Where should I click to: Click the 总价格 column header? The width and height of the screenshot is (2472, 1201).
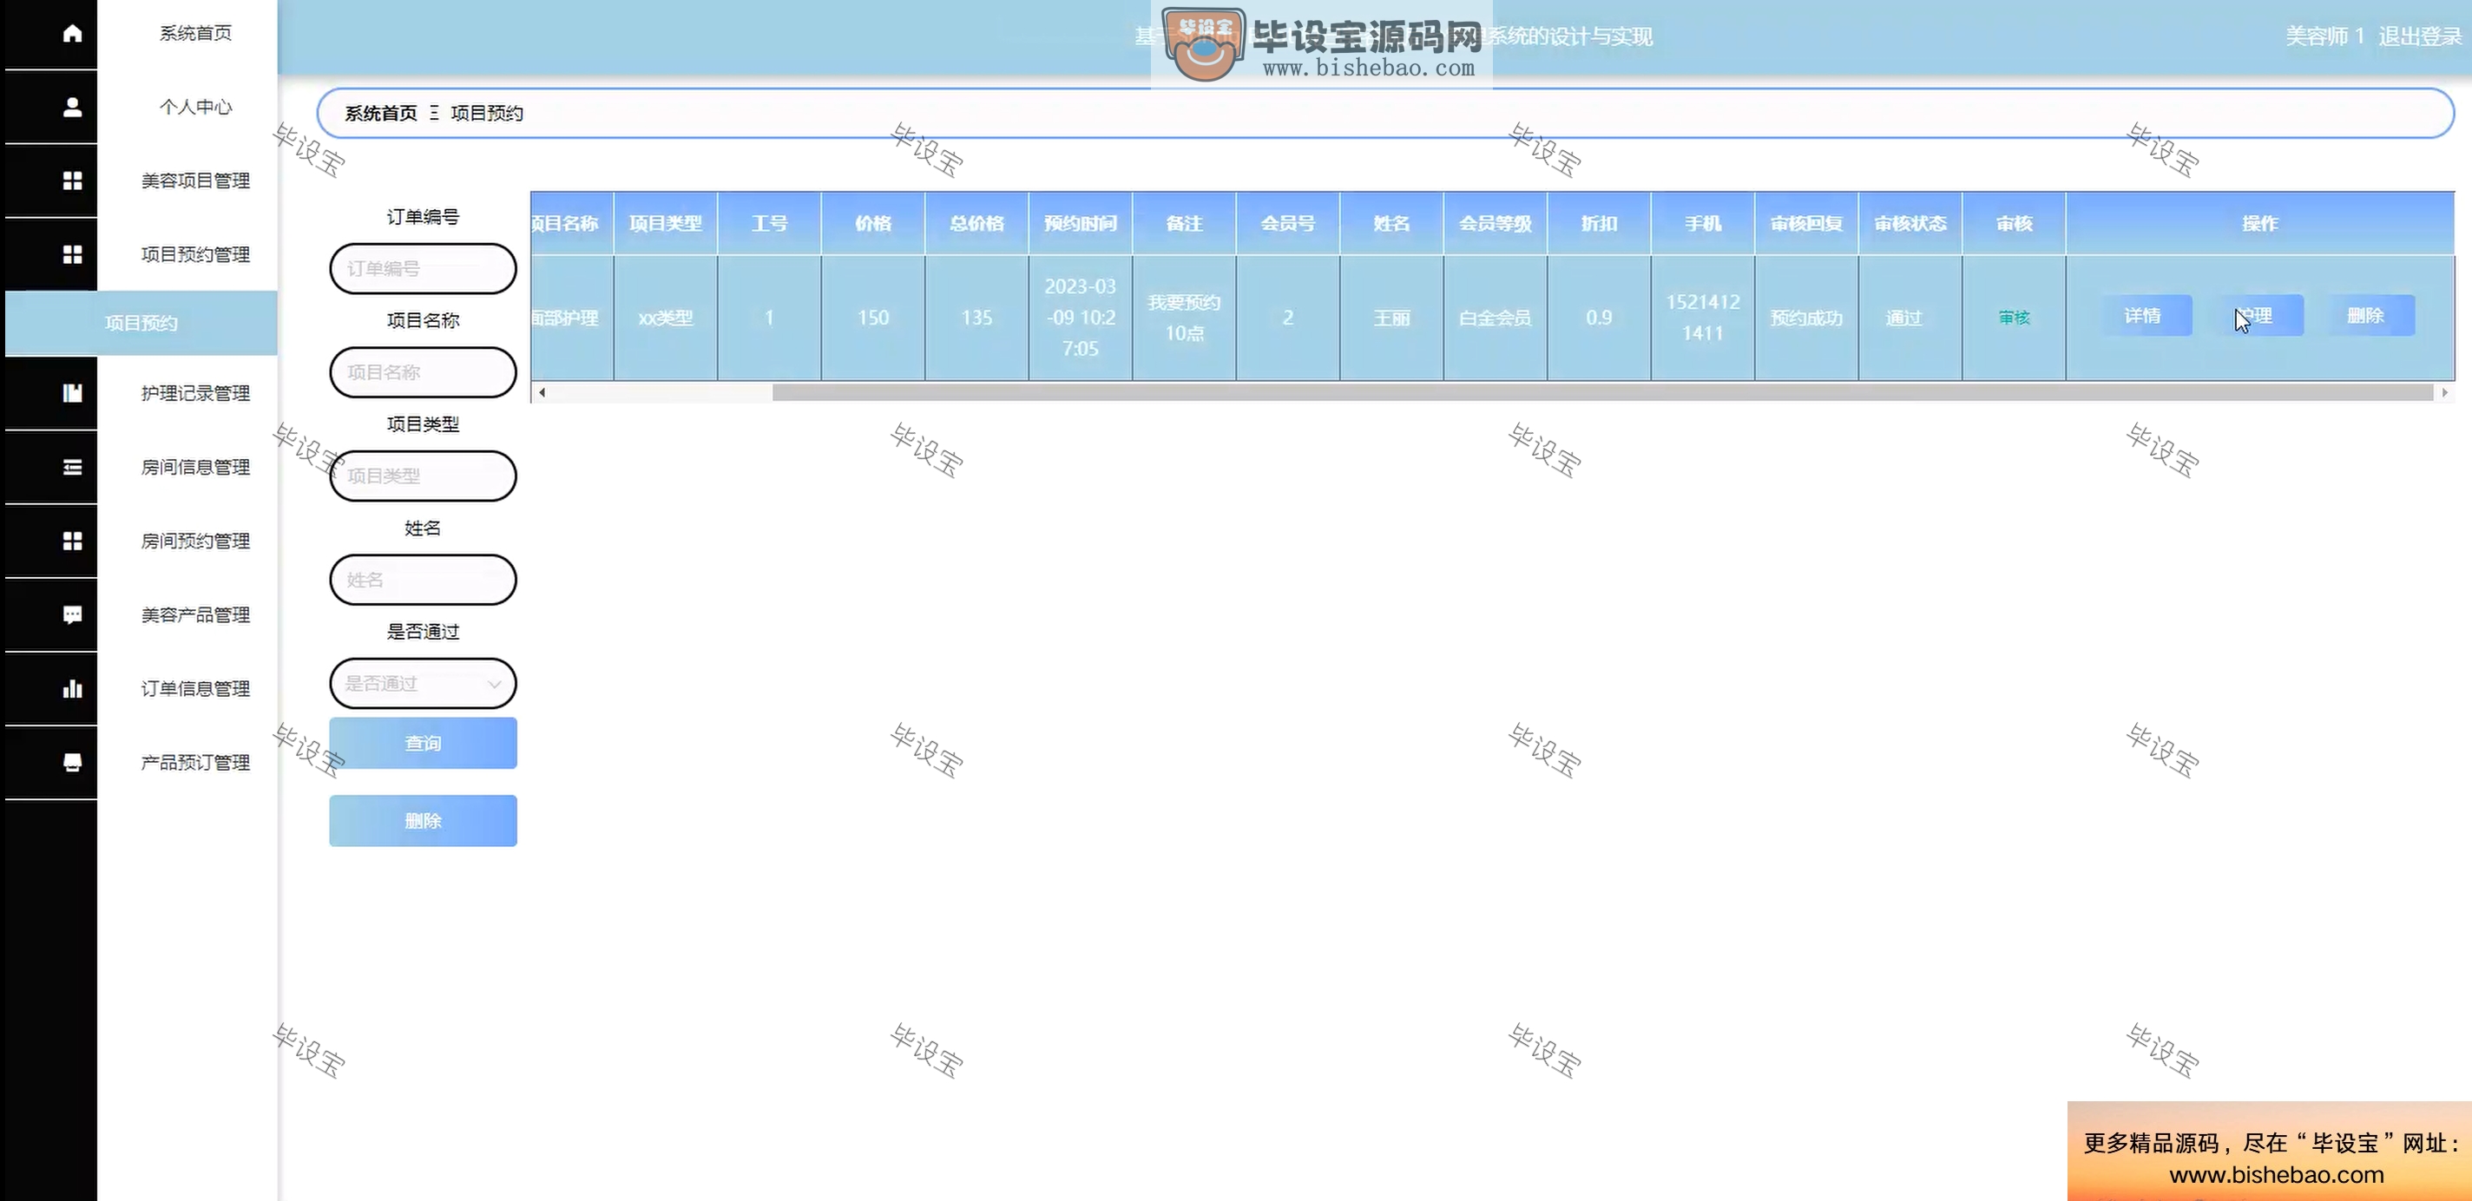[x=976, y=224]
